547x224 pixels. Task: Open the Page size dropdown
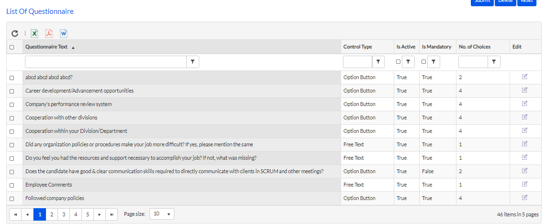point(162,214)
